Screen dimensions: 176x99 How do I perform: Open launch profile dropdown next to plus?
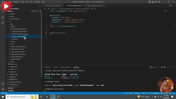[x=159, y=67]
